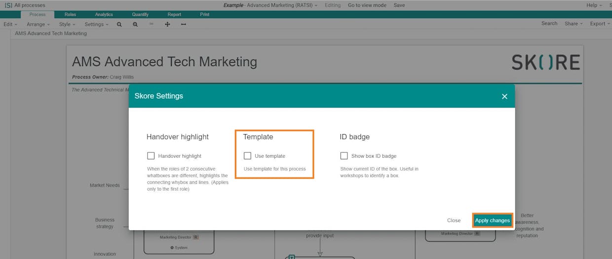Click the Close button in dialog
Viewport: 612px width, 259px height.
[454, 221]
